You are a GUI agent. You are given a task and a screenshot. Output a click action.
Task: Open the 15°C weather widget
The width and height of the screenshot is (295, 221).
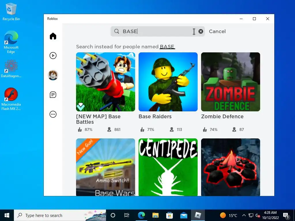point(228,215)
